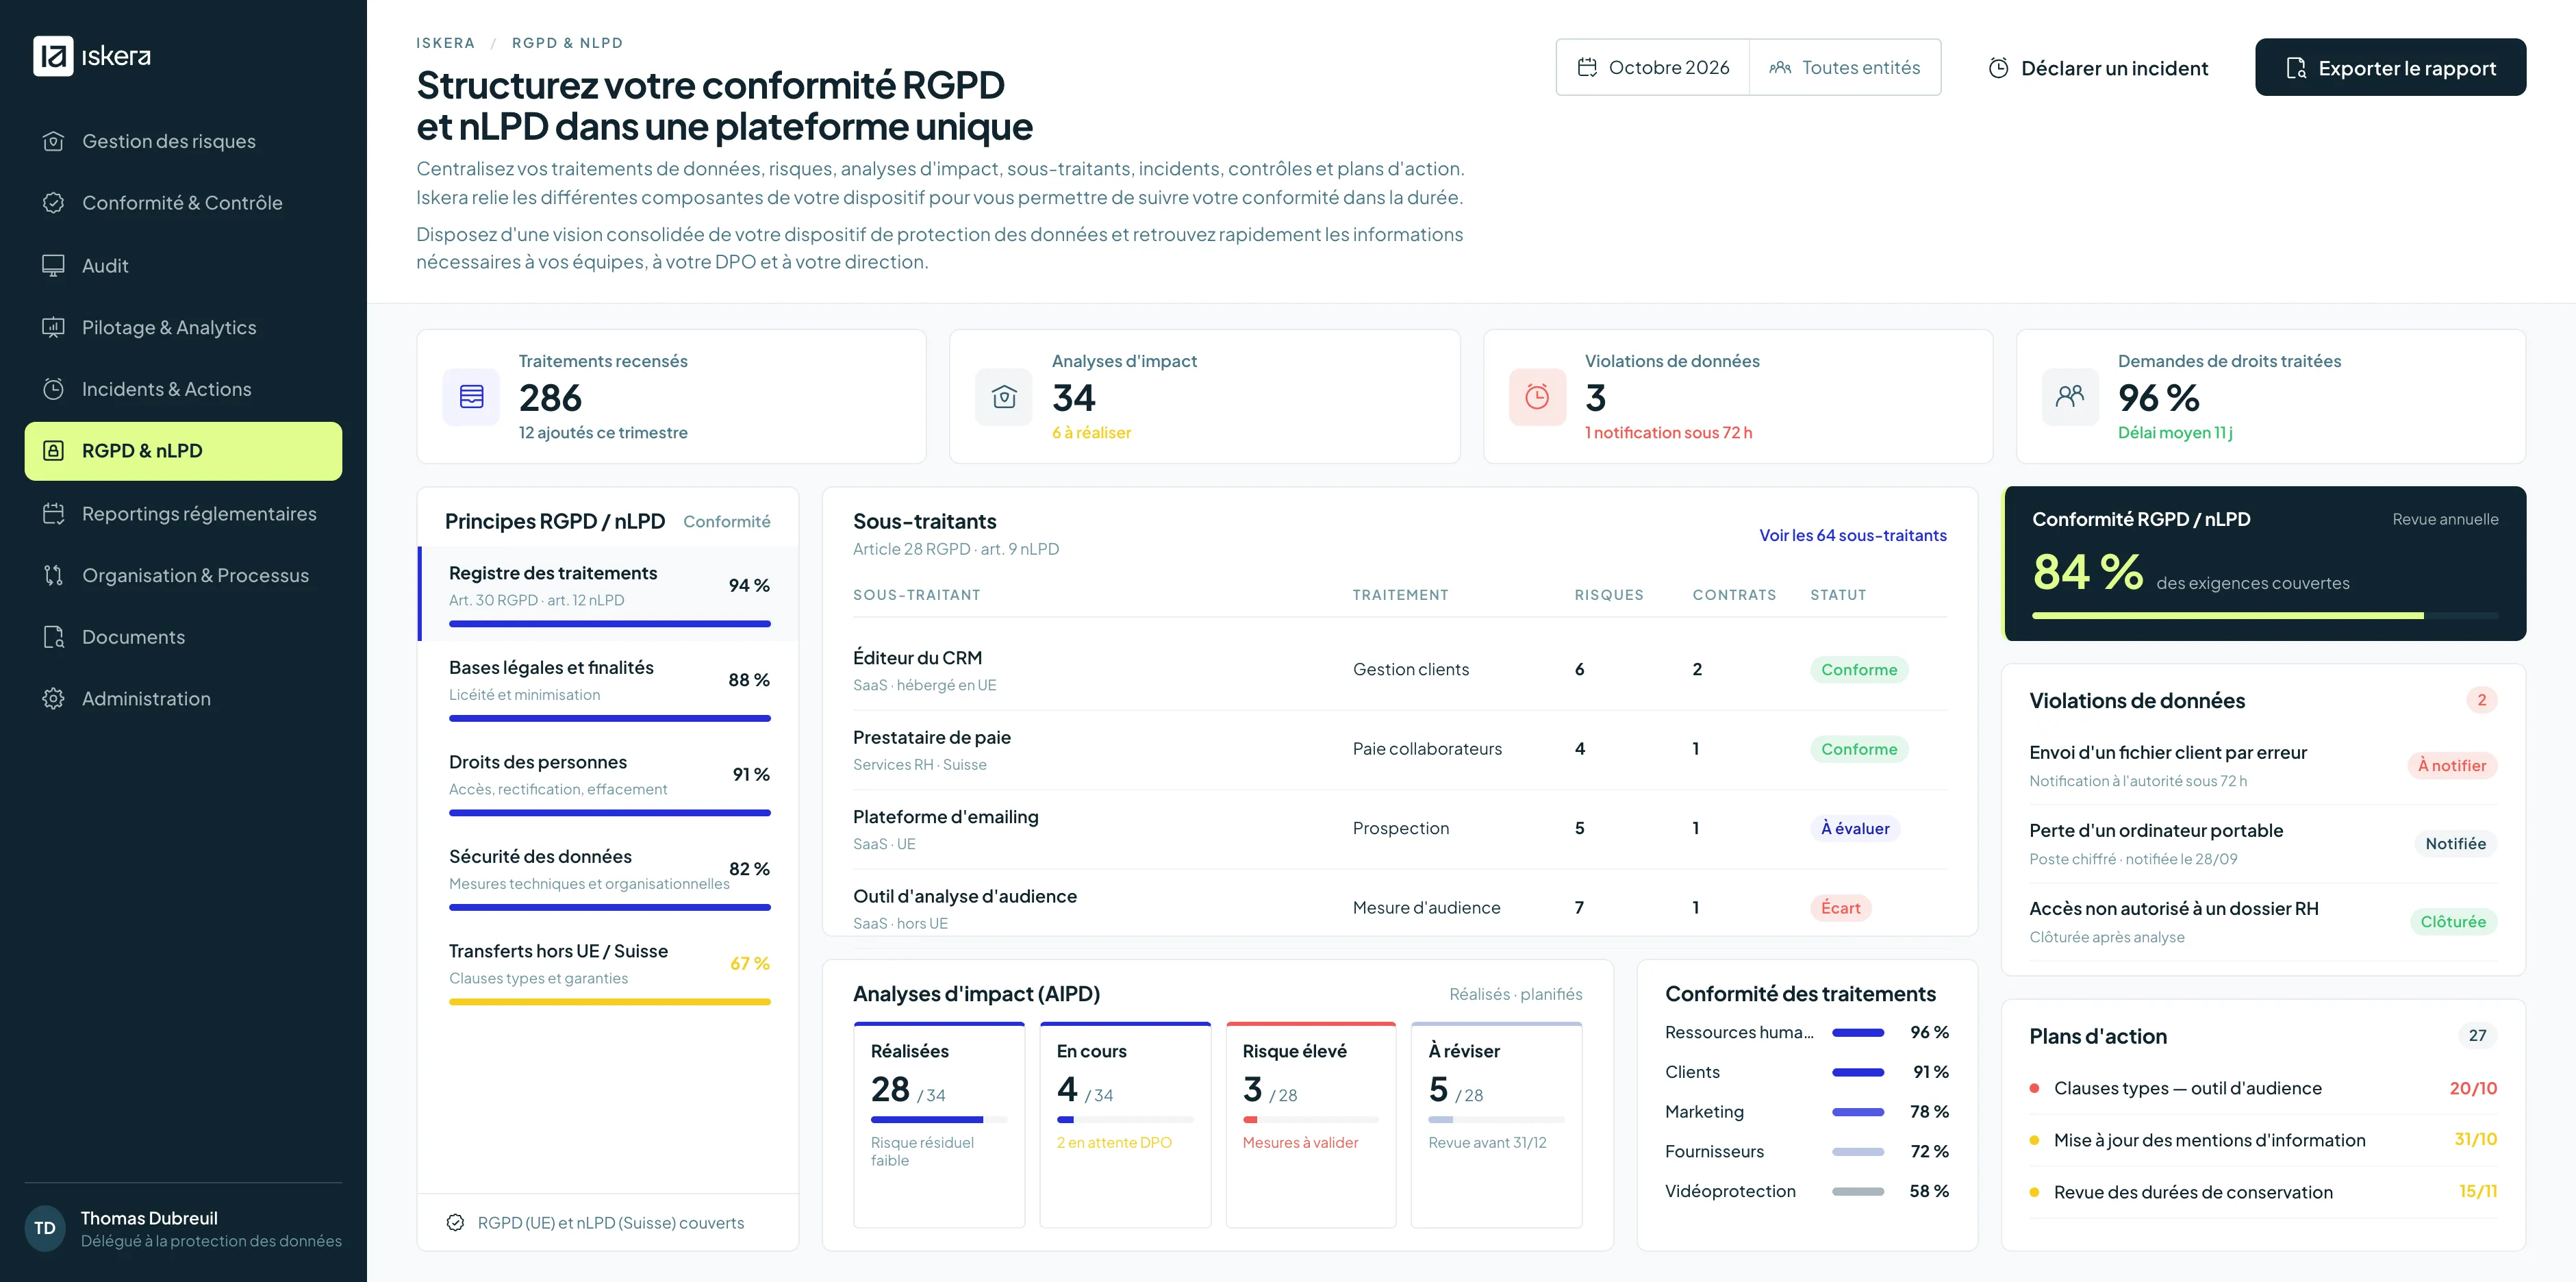This screenshot has height=1282, width=2576.
Task: Click the Traitements recensés list icon
Action: coord(471,397)
